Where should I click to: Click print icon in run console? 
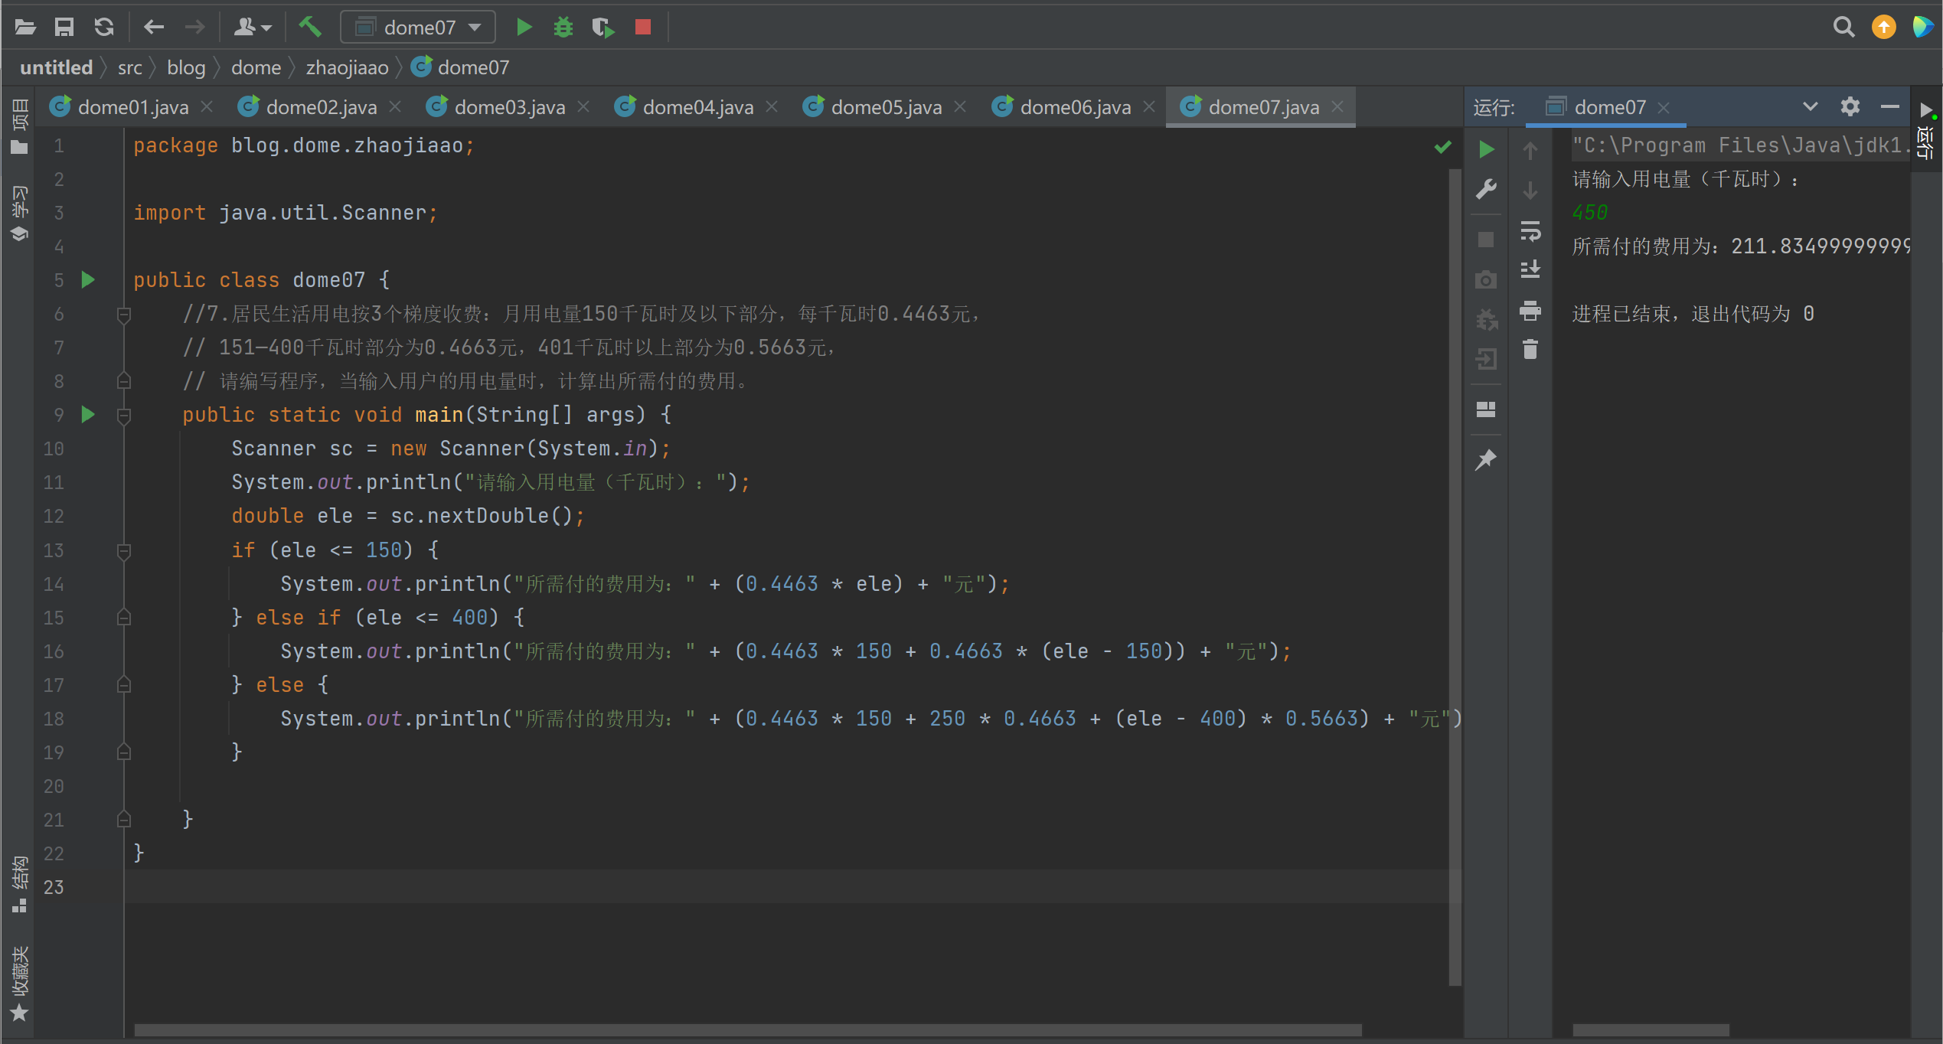pyautogui.click(x=1530, y=310)
